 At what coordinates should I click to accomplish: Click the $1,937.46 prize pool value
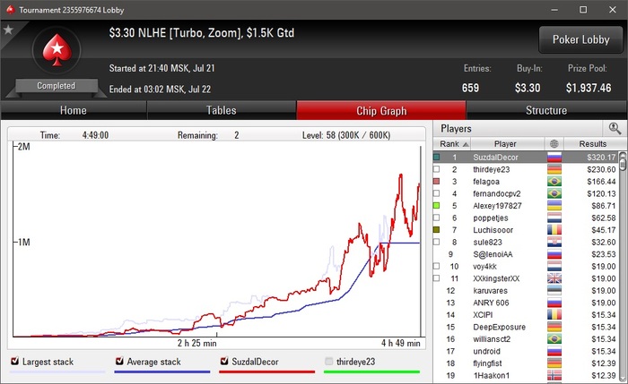[589, 88]
